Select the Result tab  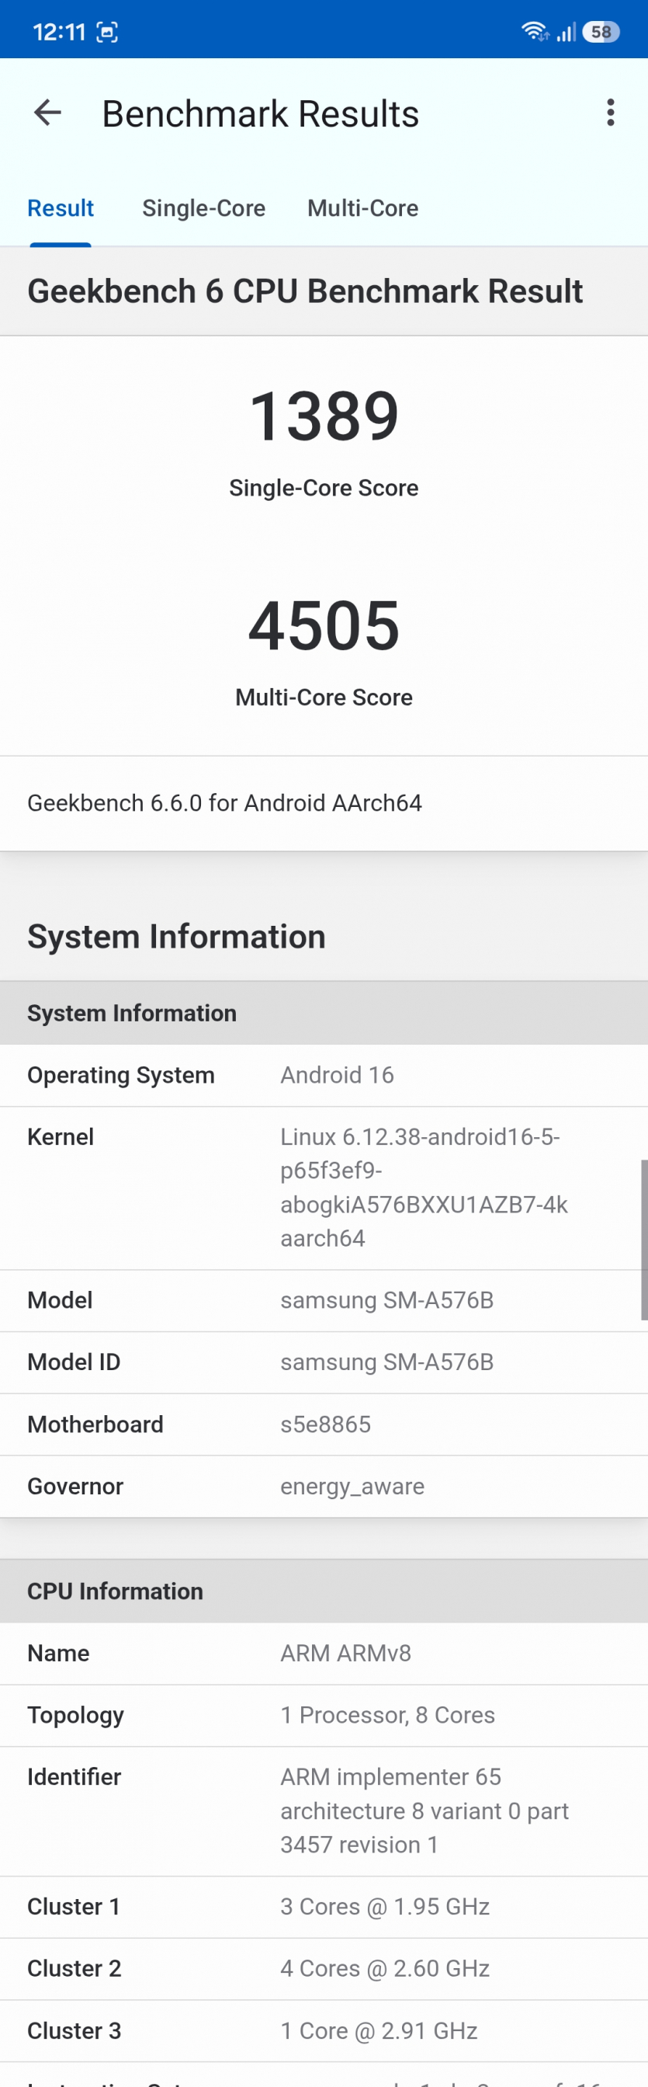61,208
